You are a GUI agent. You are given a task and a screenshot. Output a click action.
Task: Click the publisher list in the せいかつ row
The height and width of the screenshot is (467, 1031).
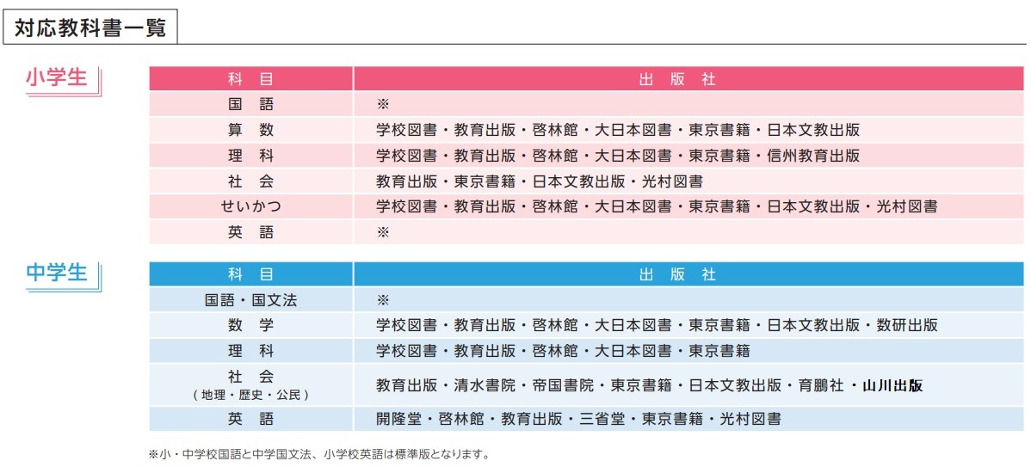pyautogui.click(x=657, y=206)
